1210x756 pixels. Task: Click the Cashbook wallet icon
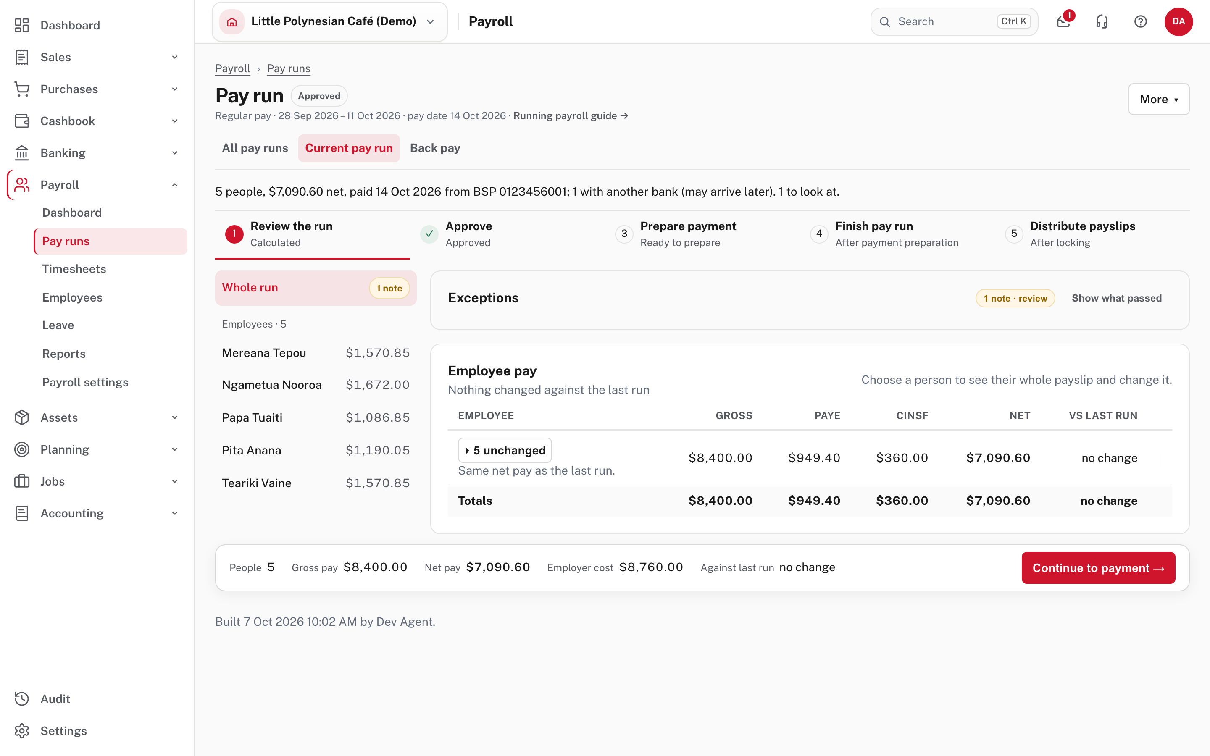tap(21, 121)
